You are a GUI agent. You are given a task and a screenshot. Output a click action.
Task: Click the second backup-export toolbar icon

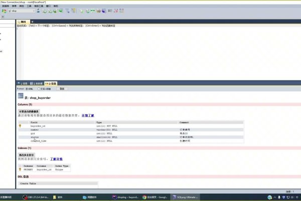coord(87,11)
